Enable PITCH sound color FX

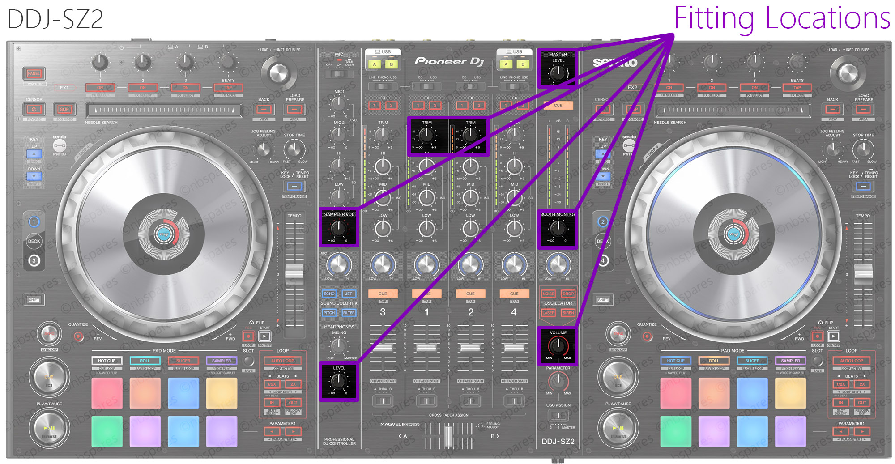point(329,313)
